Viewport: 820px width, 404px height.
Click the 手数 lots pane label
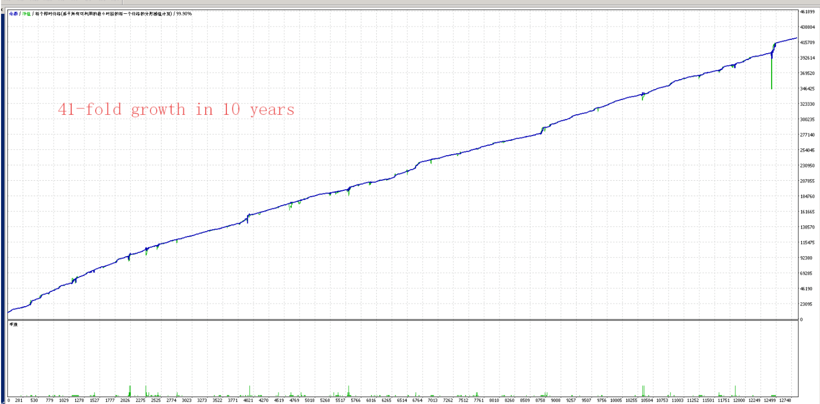pyautogui.click(x=13, y=324)
